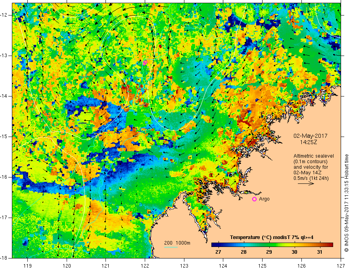This screenshot has width=349, height=270.
Task: Click the 'Temperature (°C) modisT 7% ql>=4' title
Action: (x=272, y=237)
